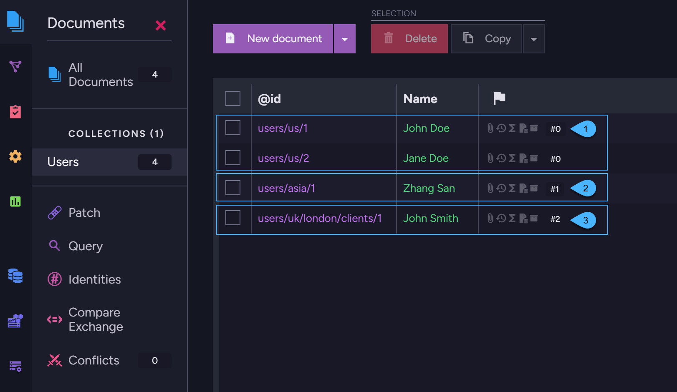Click the revisions history icon for Jane Doe

(501, 158)
